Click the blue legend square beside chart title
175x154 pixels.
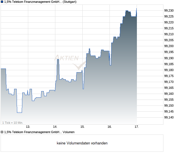click(2, 2)
